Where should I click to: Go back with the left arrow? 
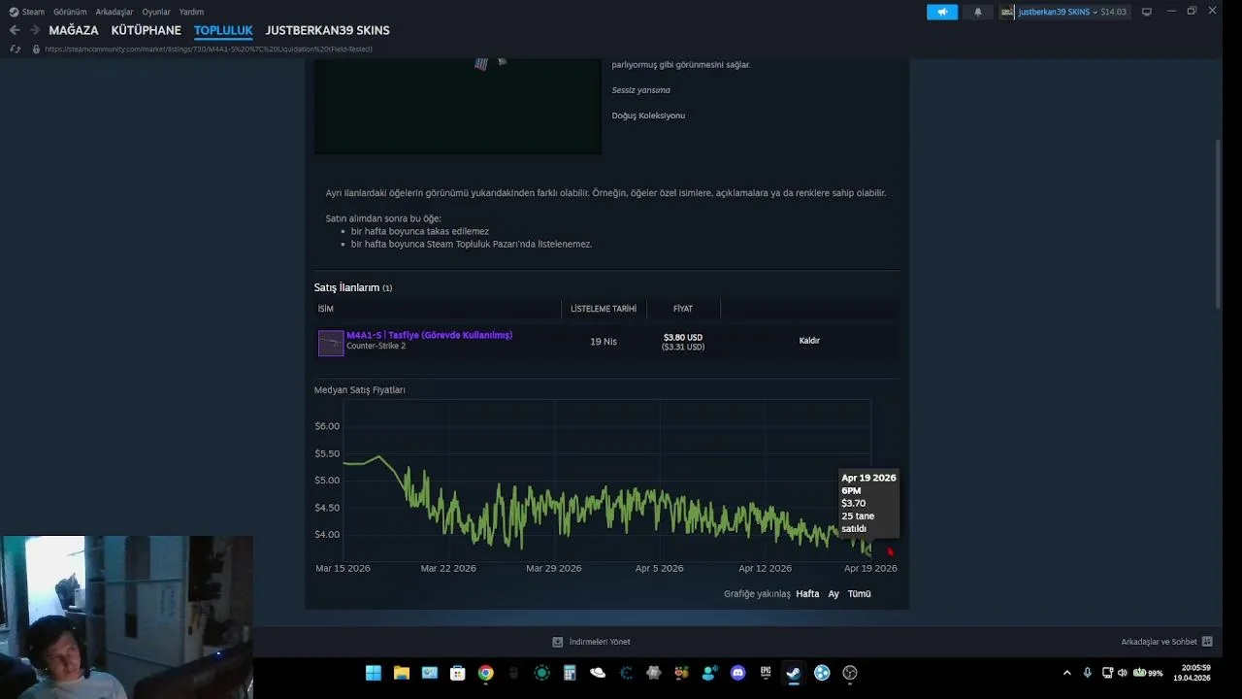pos(15,30)
